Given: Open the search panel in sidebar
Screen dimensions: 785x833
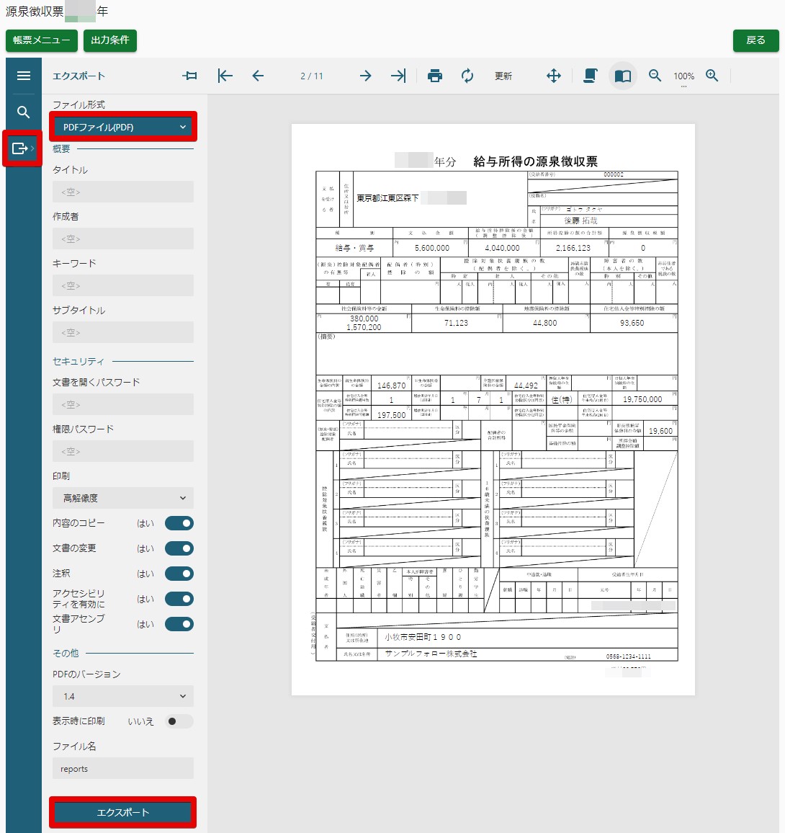Looking at the screenshot, I should [x=24, y=112].
